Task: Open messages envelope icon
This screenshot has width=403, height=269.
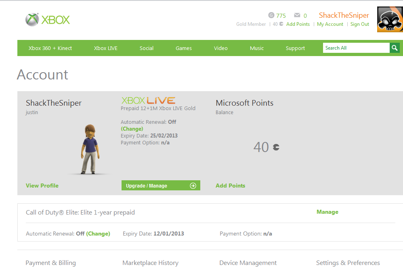Action: click(297, 15)
